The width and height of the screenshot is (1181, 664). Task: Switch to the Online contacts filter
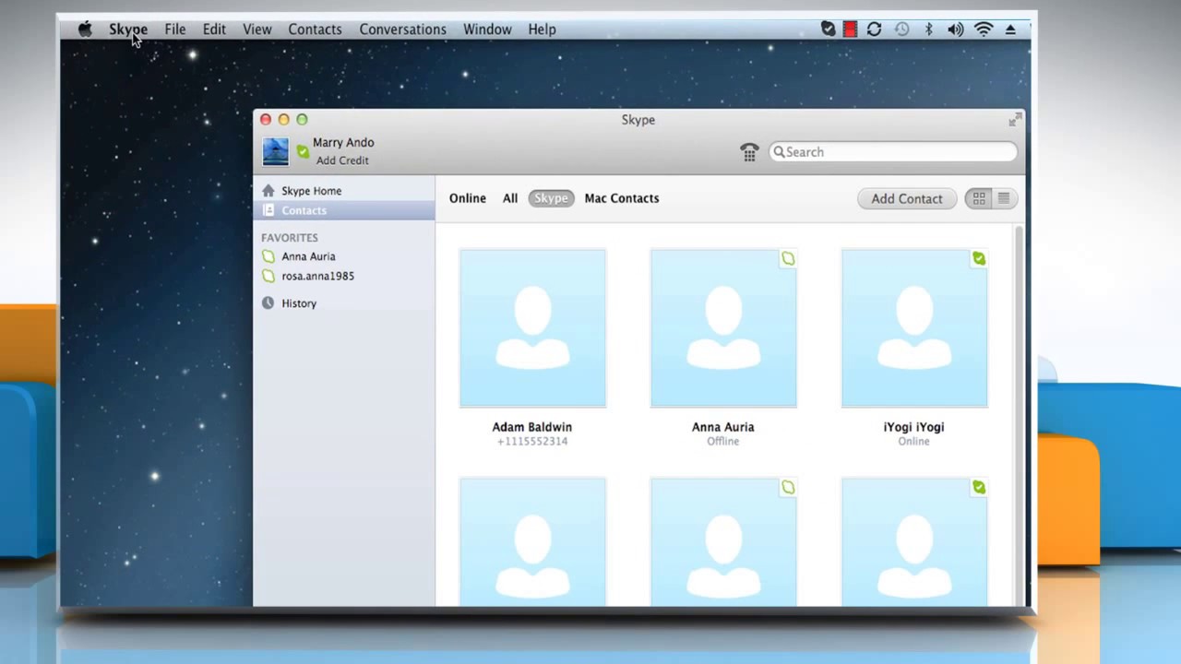pyautogui.click(x=468, y=198)
